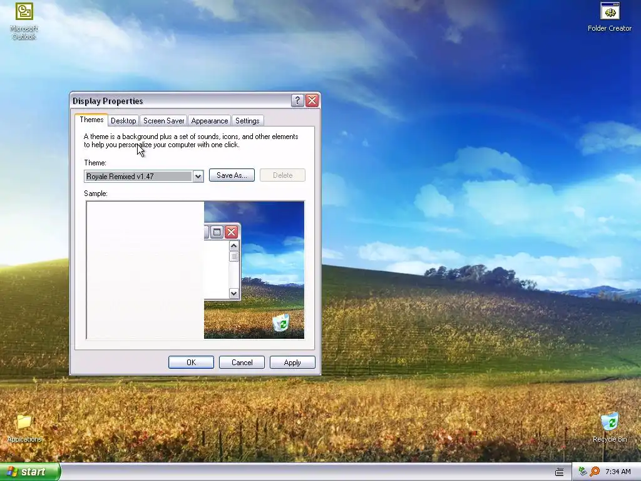641x481 pixels.
Task: Switch to the Appearance tab
Action: click(209, 121)
